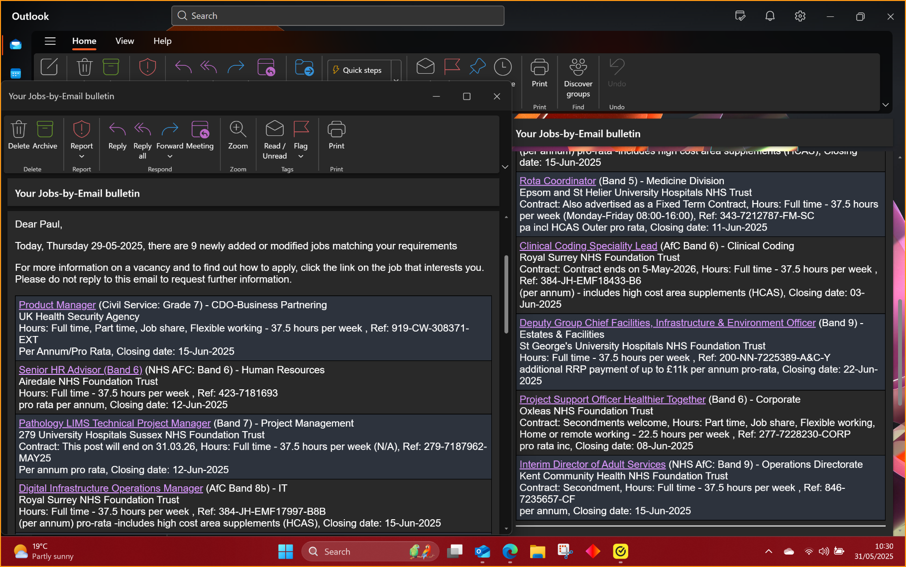Click the Outlook Search box at the top
This screenshot has height=567, width=906.
pos(338,16)
